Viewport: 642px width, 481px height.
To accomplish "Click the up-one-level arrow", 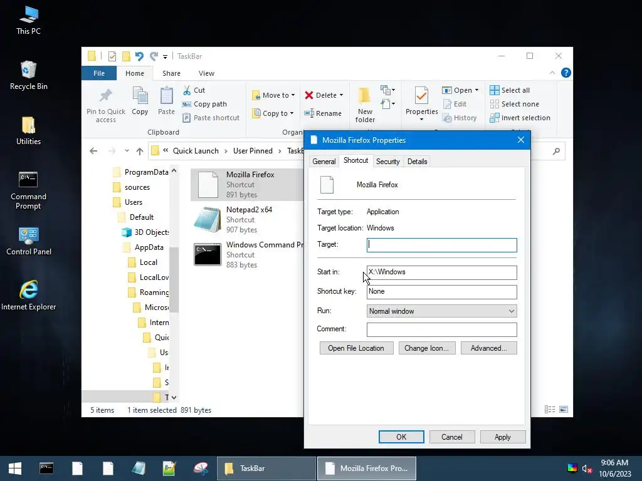I will coord(140,151).
